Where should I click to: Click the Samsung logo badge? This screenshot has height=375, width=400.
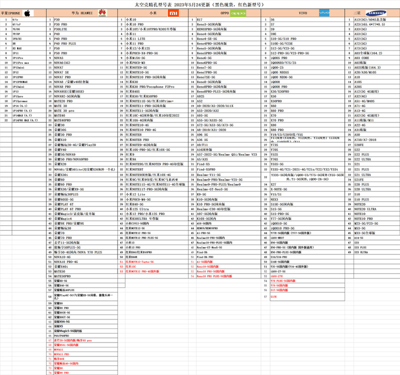pyautogui.click(x=376, y=13)
